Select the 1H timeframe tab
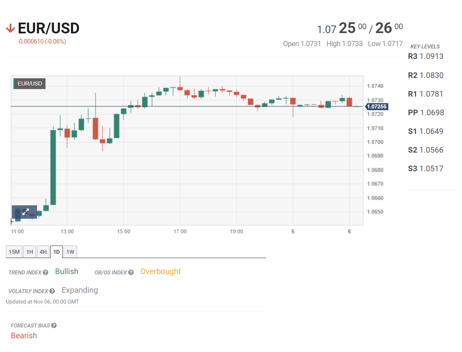The height and width of the screenshot is (352, 462). (x=30, y=252)
